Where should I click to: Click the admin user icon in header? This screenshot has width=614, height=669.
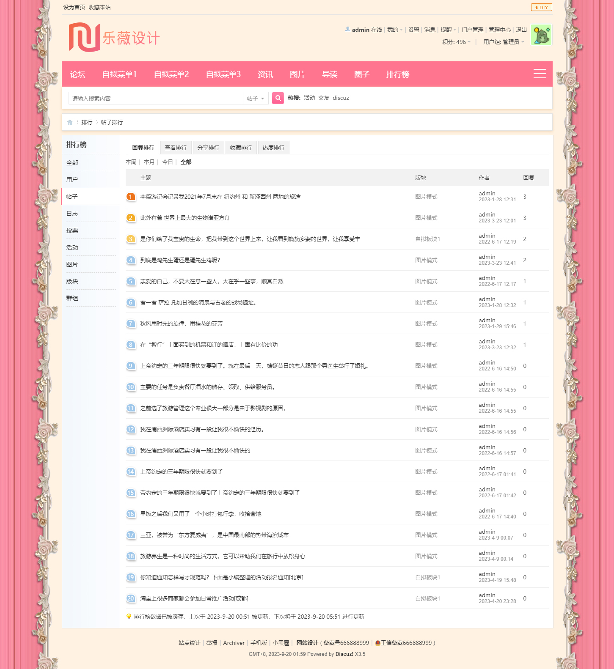click(x=347, y=30)
